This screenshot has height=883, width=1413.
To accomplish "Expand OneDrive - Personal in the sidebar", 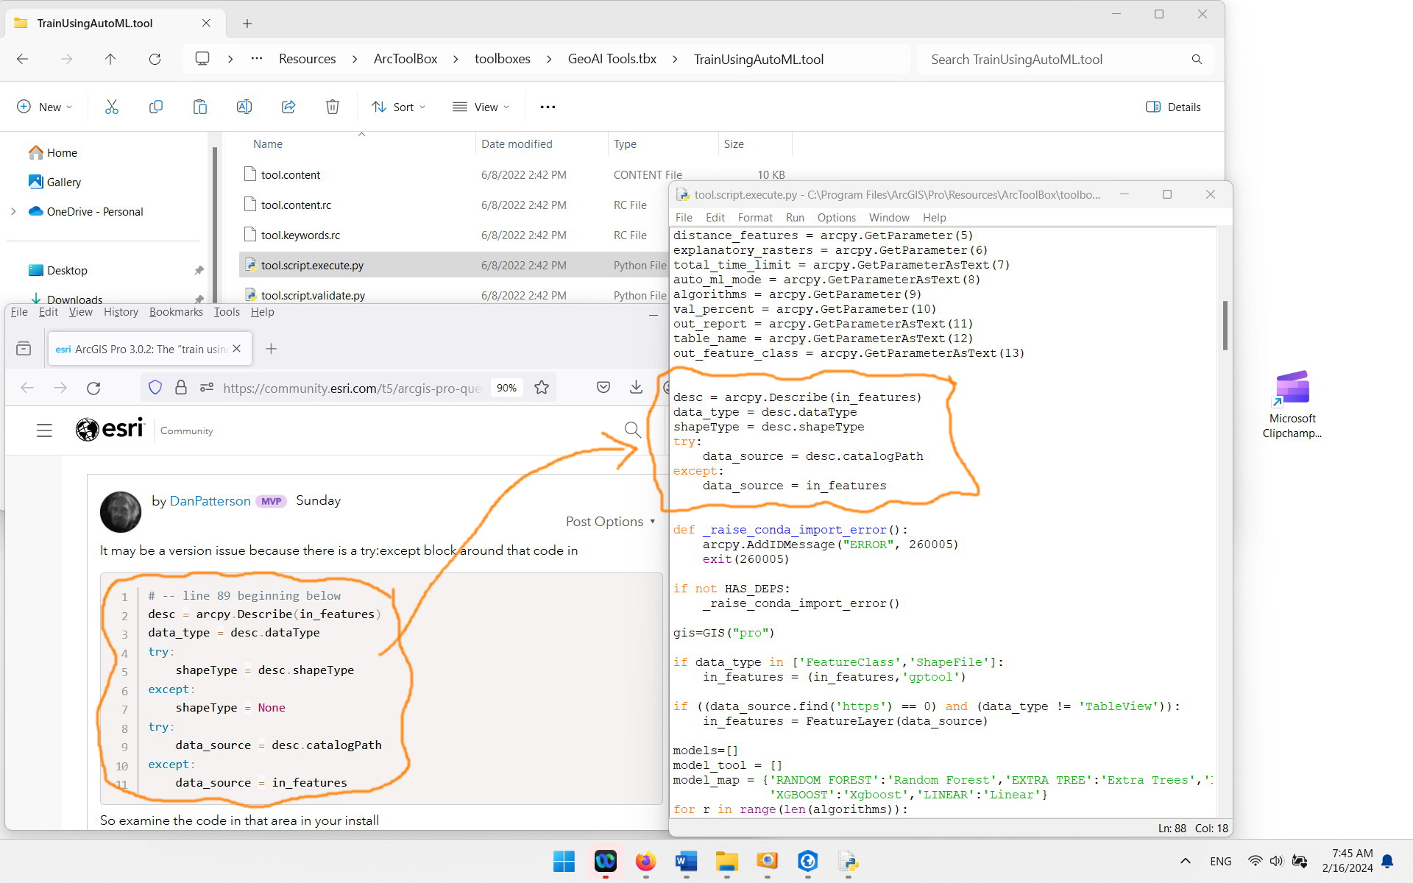I will (13, 211).
